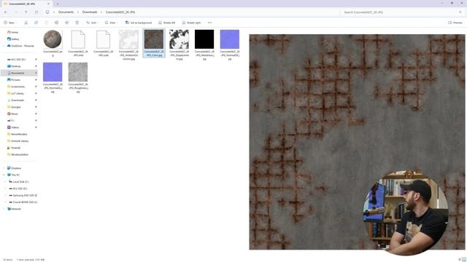Select Dropbox in the navigation pane
The width and height of the screenshot is (467, 262).
pyautogui.click(x=14, y=168)
